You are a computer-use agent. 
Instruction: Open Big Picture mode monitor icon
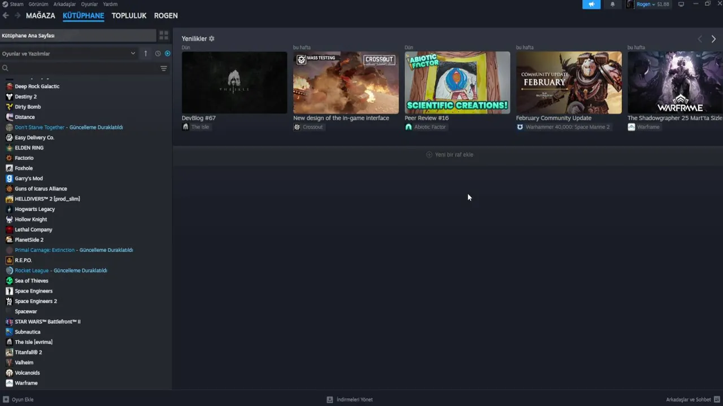(x=681, y=4)
